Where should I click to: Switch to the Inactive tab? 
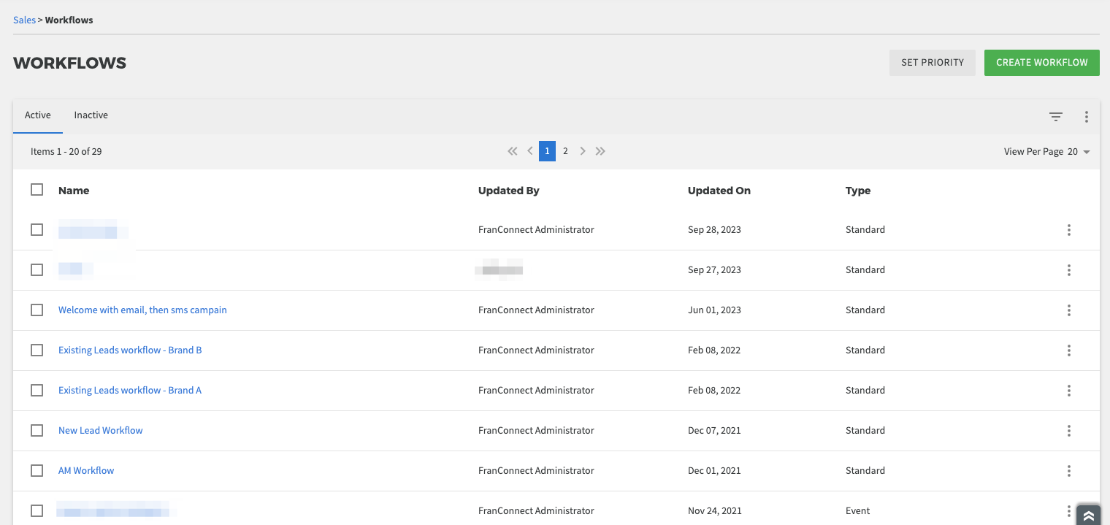coord(91,115)
